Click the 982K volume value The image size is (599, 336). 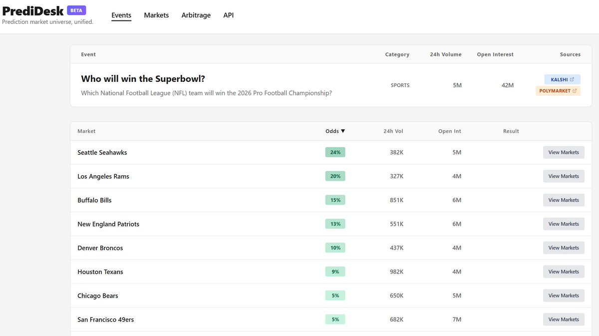[397, 272]
